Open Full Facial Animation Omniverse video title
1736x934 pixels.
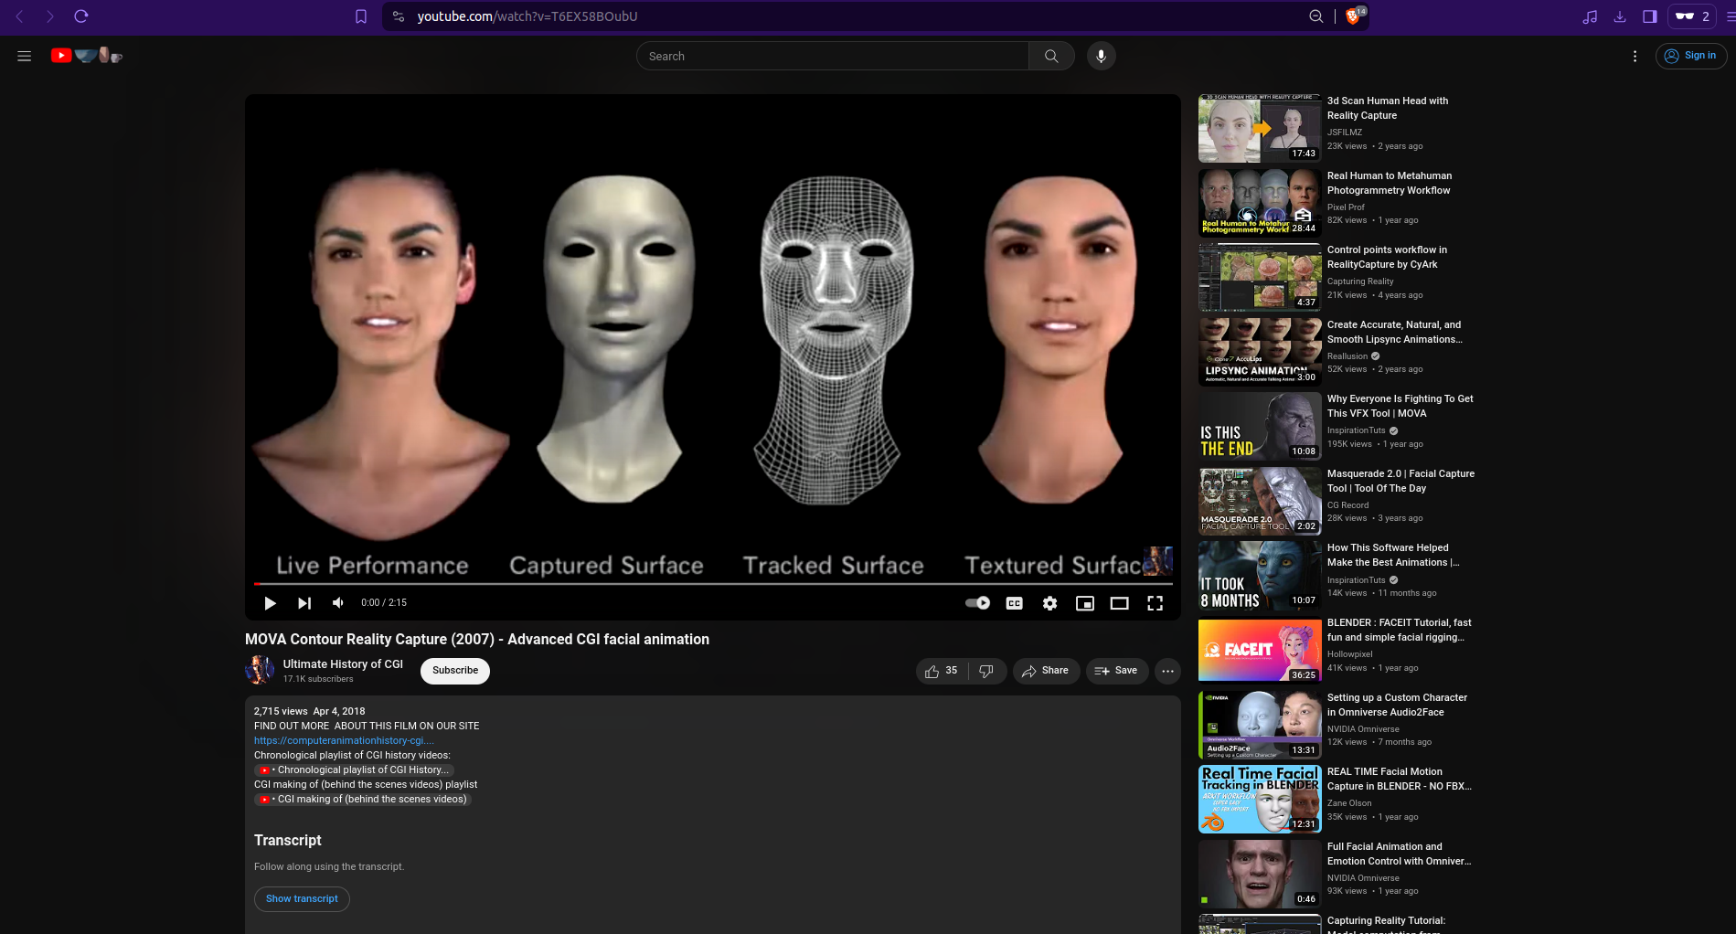(1399, 854)
